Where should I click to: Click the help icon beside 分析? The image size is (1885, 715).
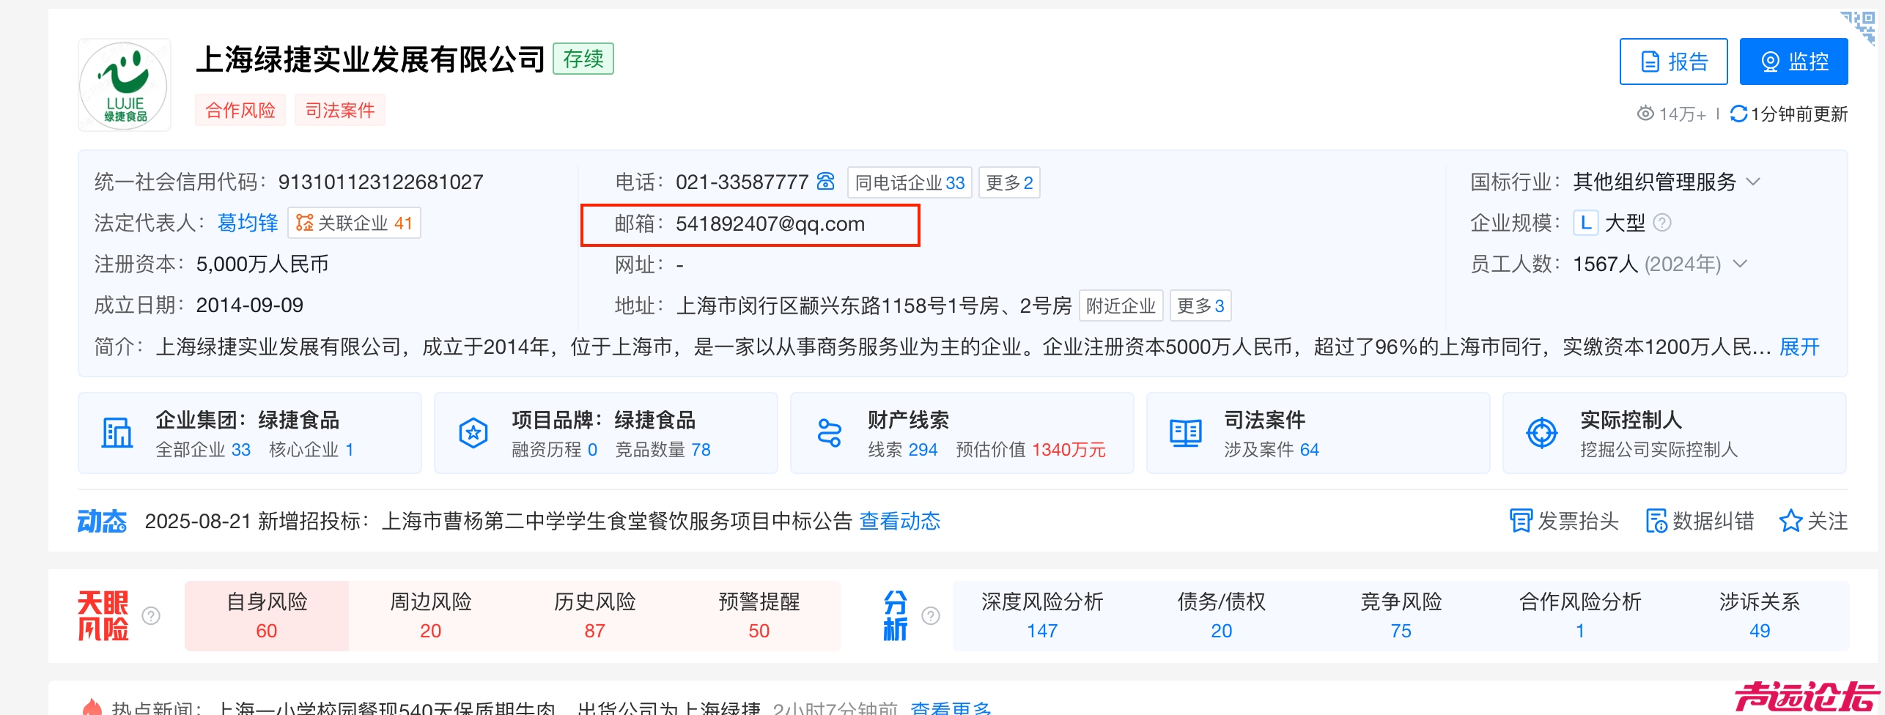point(931,615)
